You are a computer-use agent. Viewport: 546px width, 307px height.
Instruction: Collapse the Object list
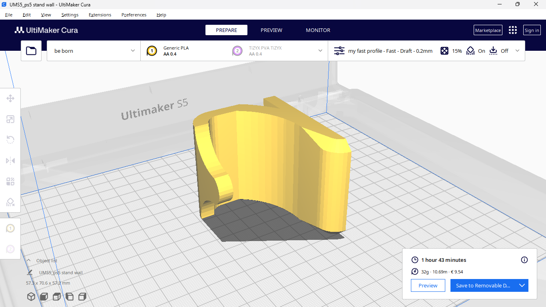[x=29, y=260]
